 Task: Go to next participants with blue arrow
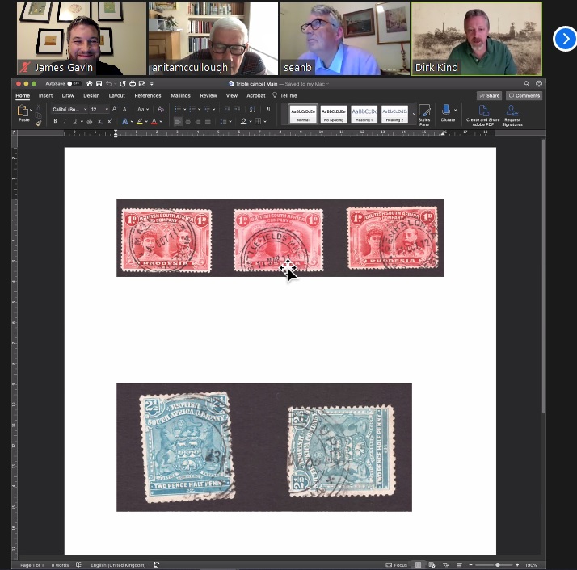565,39
